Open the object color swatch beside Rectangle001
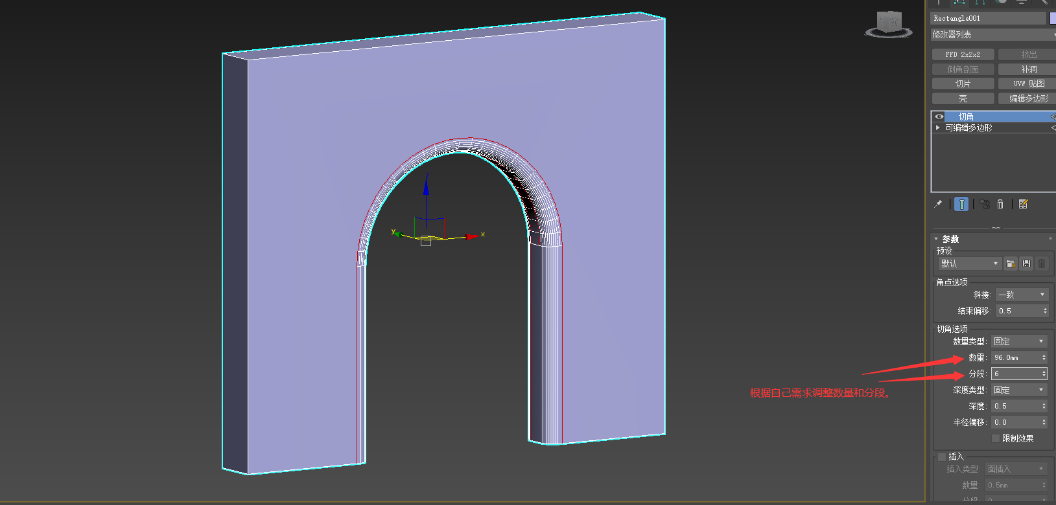This screenshot has height=505, width=1056. coord(1053,18)
